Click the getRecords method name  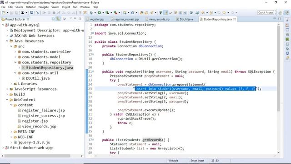pyautogui.click(x=152, y=140)
